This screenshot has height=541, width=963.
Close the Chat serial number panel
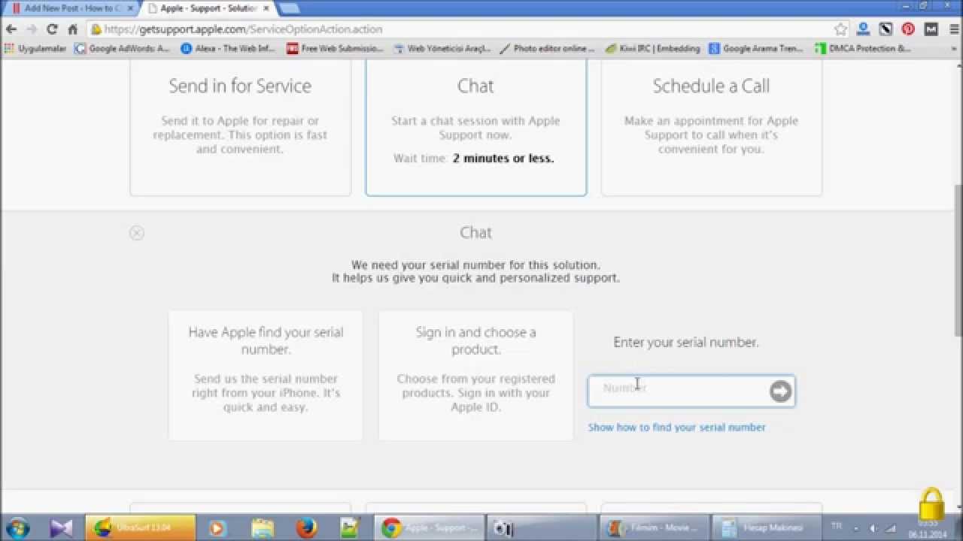coord(136,233)
